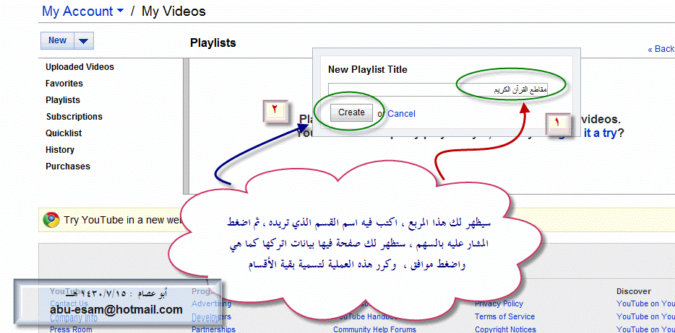Click the Discover footer heading

point(634,291)
